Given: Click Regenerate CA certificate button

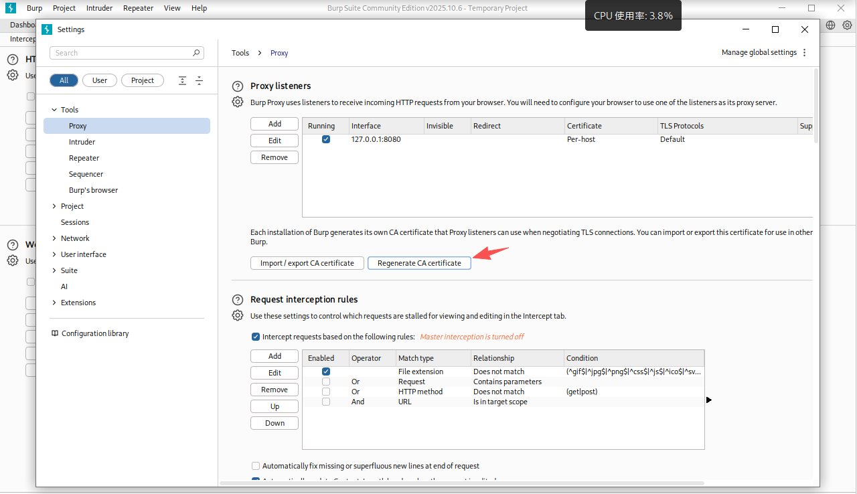Looking at the screenshot, I should [x=419, y=263].
